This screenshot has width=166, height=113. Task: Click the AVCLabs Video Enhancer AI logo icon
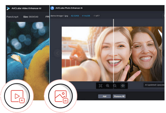point(8,8)
